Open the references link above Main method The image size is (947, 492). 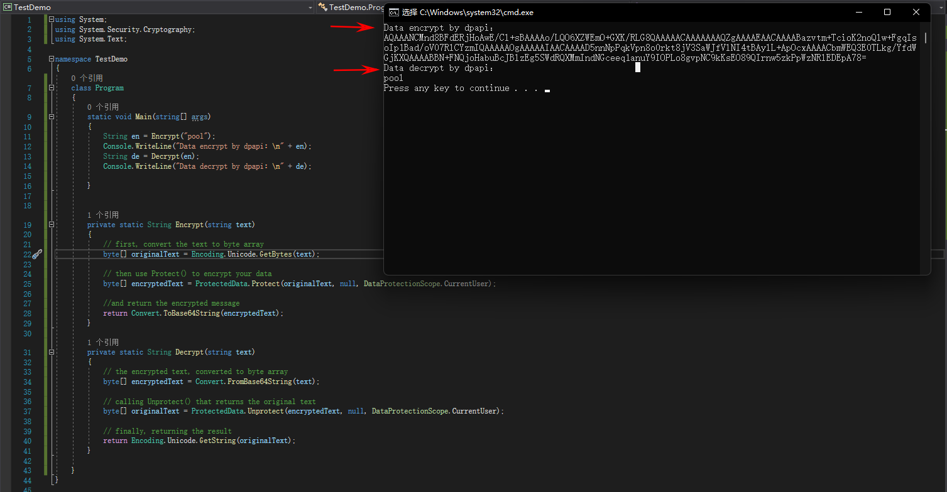(x=103, y=107)
